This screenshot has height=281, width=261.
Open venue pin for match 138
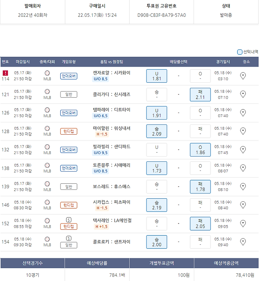click(243, 168)
